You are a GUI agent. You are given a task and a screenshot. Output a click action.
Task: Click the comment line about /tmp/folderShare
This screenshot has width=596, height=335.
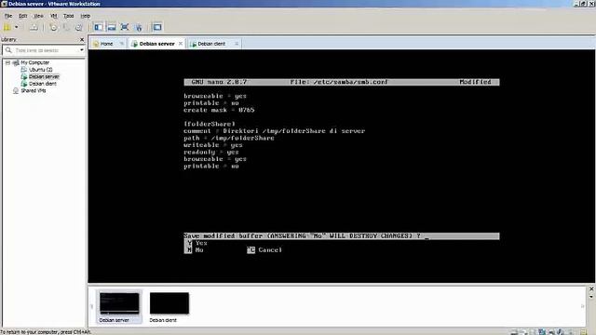pos(274,131)
